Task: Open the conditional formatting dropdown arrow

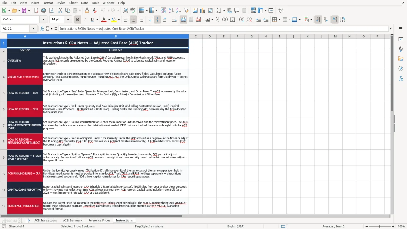Action: (x=311, y=20)
